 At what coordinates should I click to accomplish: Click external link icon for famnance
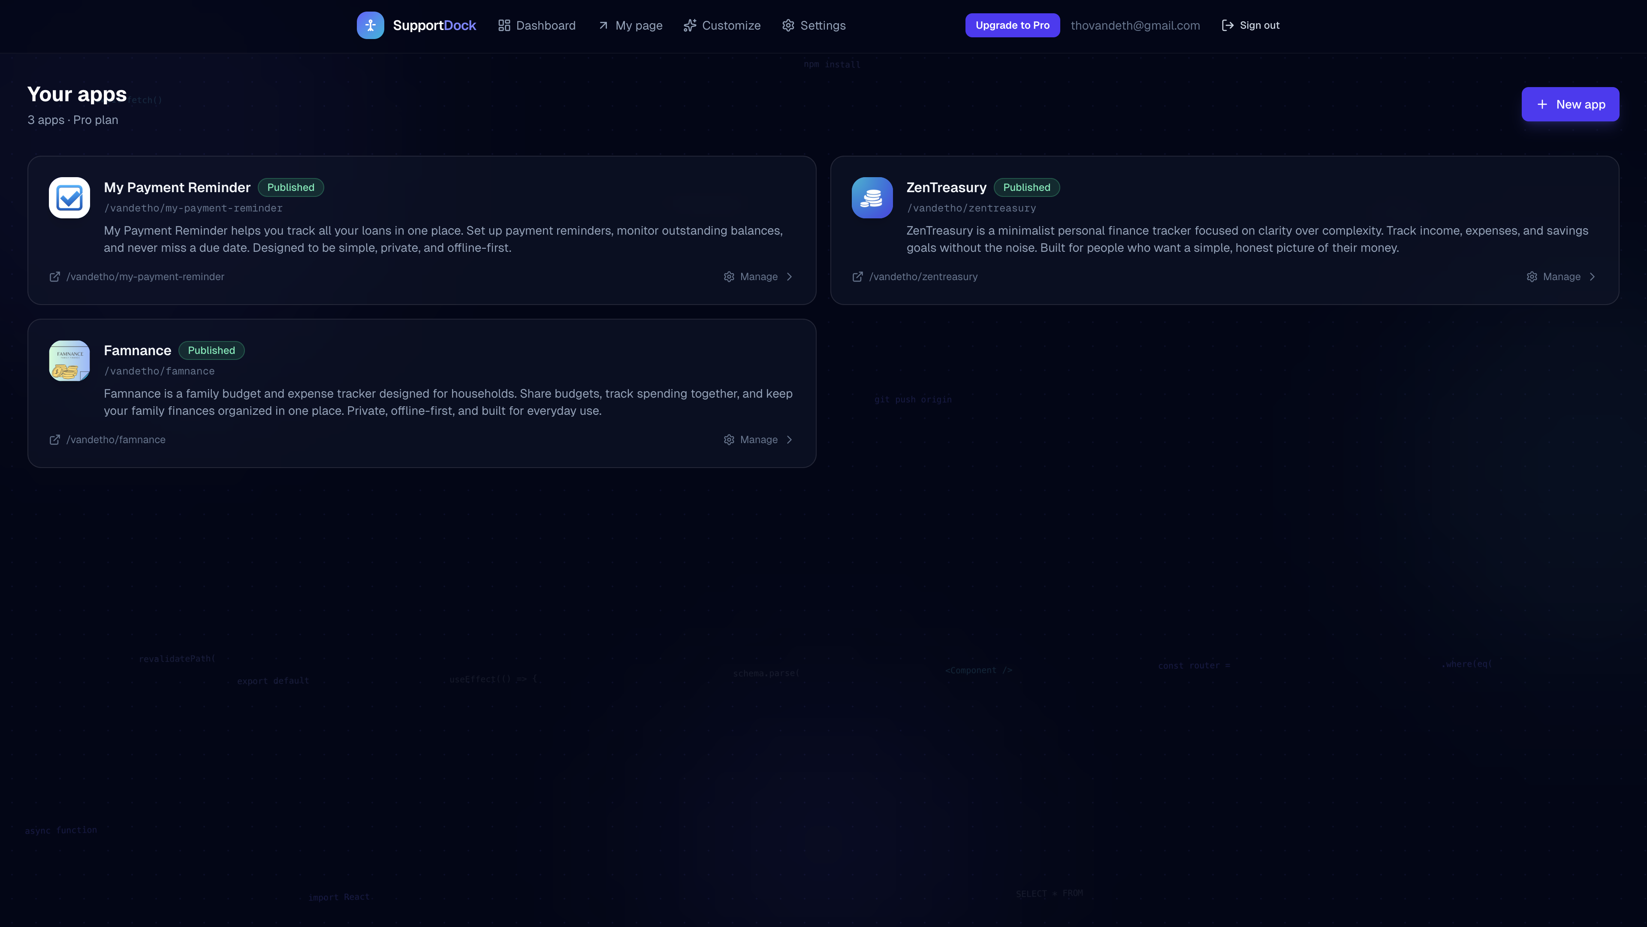[x=55, y=440]
